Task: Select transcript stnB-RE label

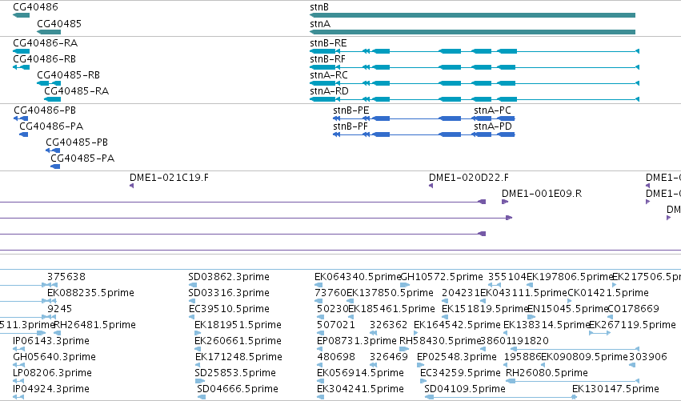Action: (x=328, y=43)
